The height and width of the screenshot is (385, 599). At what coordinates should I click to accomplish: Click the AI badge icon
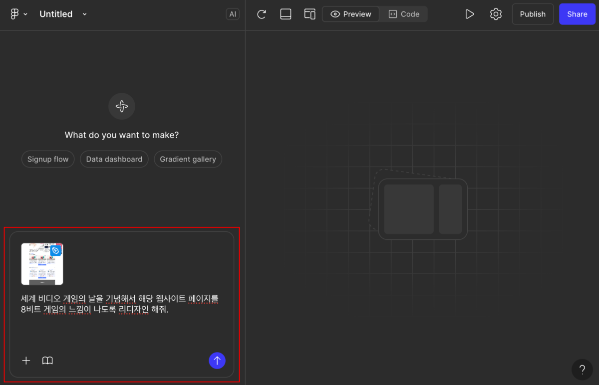point(233,14)
